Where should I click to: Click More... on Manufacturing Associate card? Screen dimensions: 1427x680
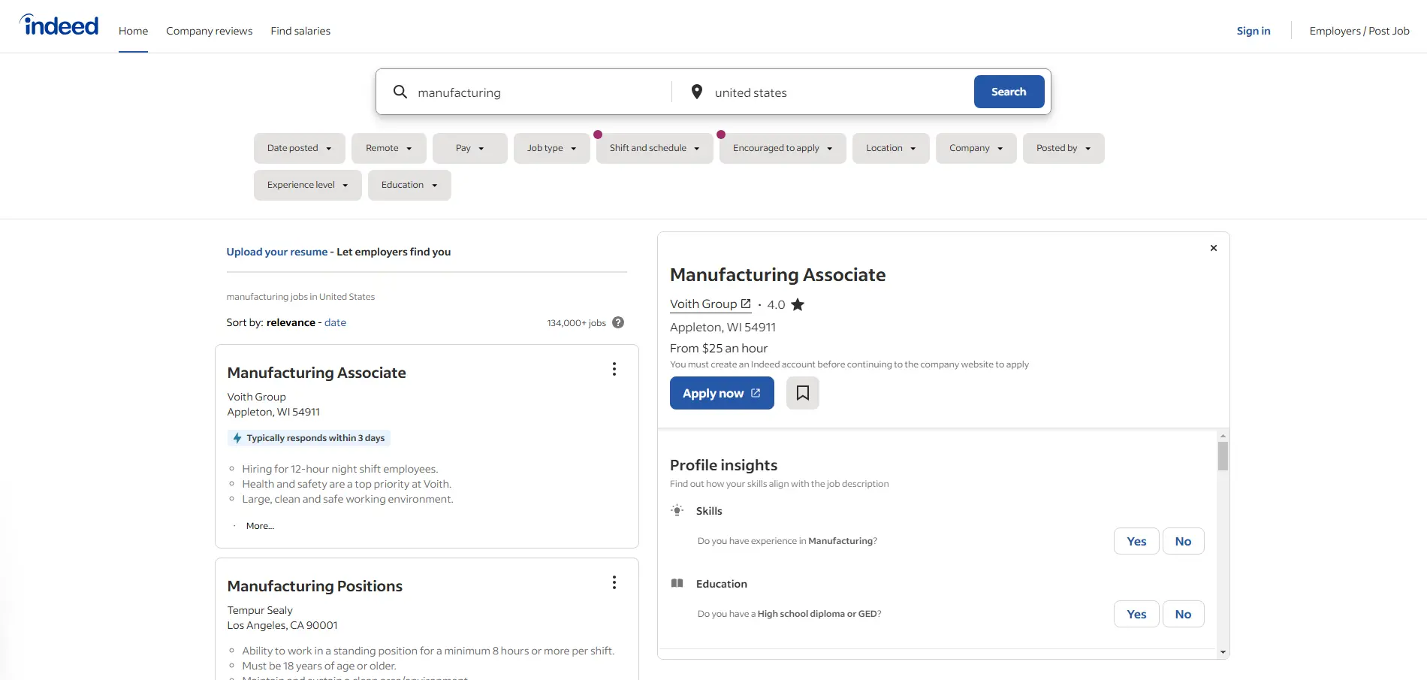point(260,526)
